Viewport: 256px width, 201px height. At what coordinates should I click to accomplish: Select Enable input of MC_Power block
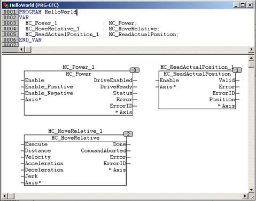[x=35, y=81]
